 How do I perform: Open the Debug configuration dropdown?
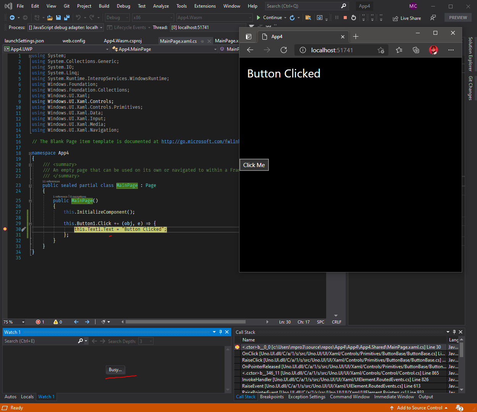[117, 17]
